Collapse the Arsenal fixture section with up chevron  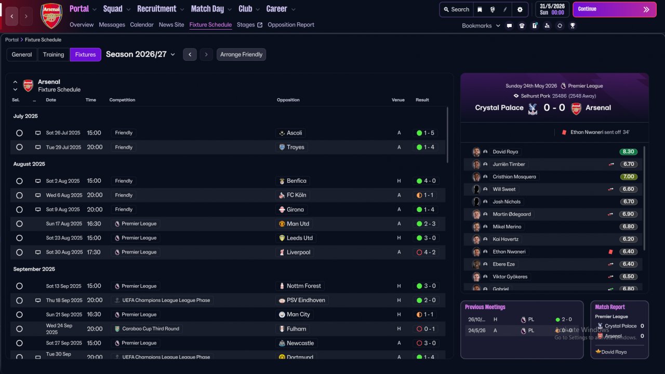pos(15,82)
